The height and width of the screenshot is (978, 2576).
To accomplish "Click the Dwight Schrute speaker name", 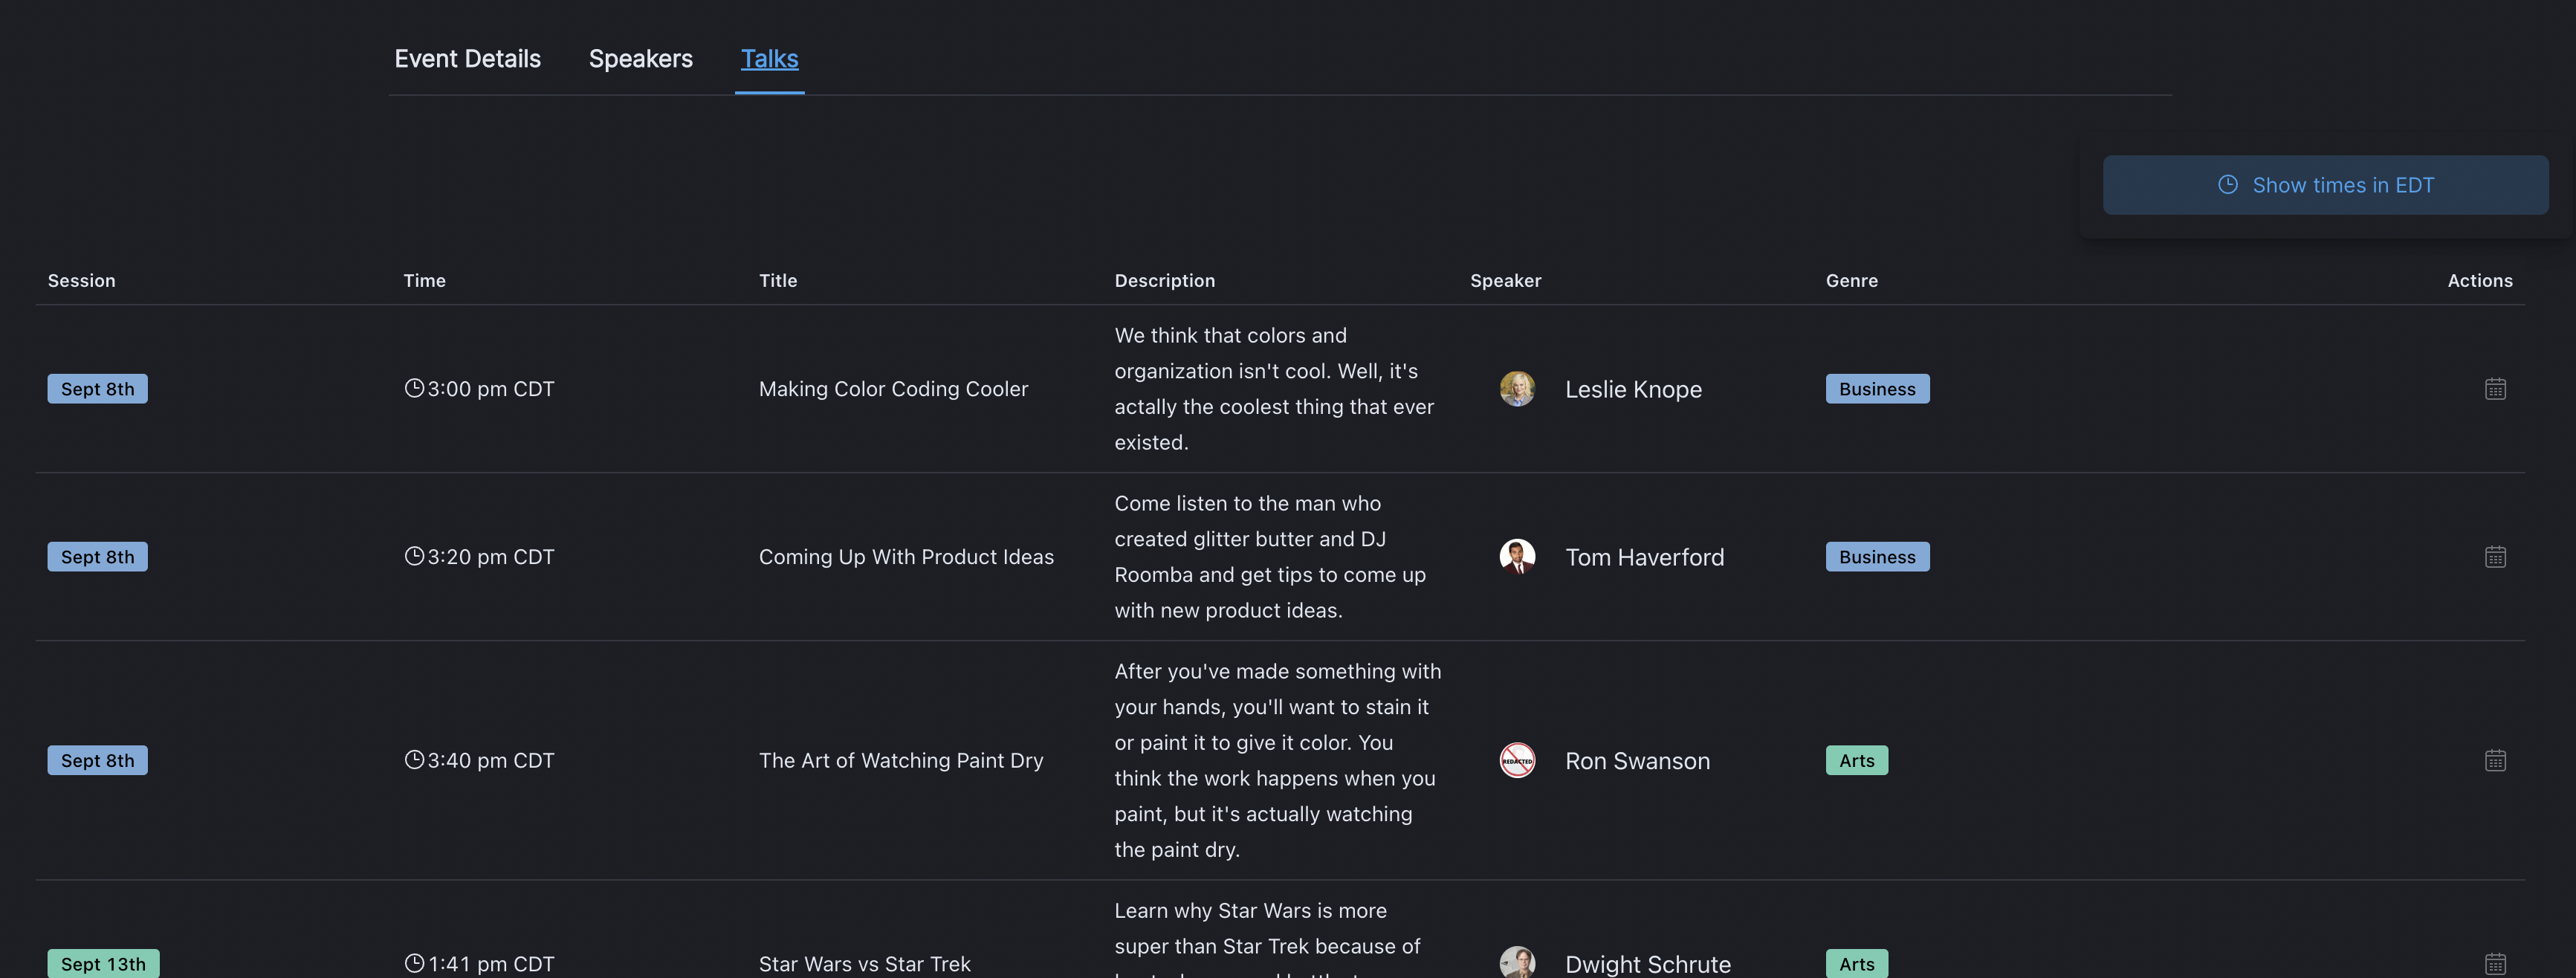I will [x=1647, y=964].
